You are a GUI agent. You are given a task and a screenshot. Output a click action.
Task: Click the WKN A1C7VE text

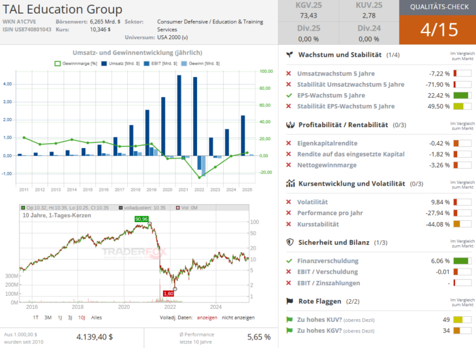coord(19,22)
